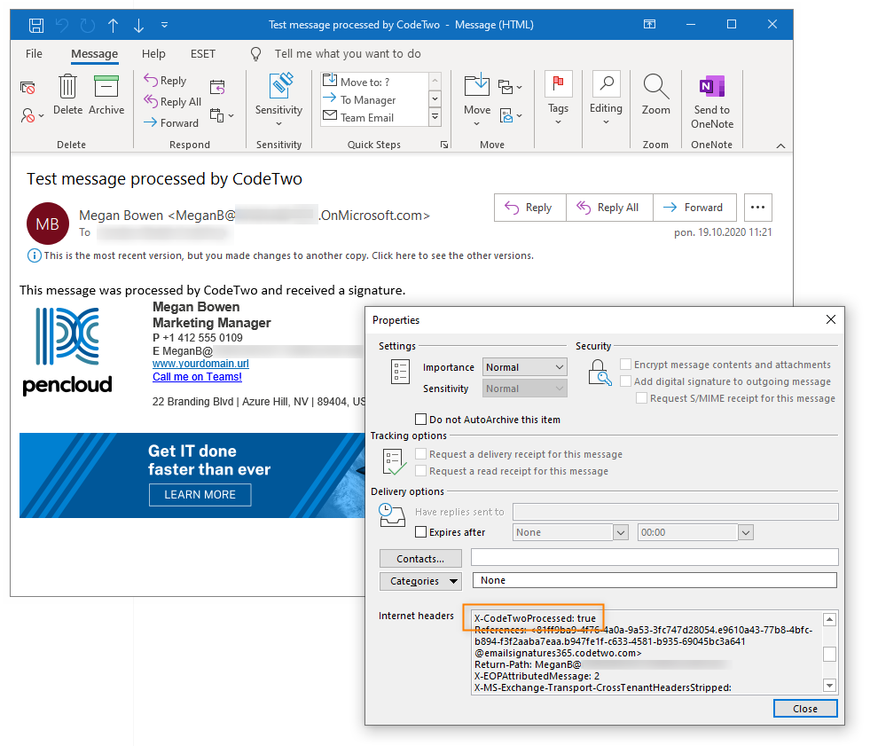
Task: Click Tell me what you want to do
Action: click(348, 54)
